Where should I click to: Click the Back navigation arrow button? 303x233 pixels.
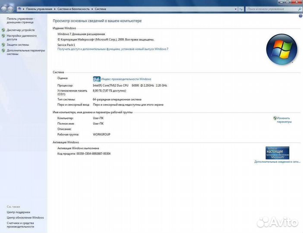pos(4,9)
